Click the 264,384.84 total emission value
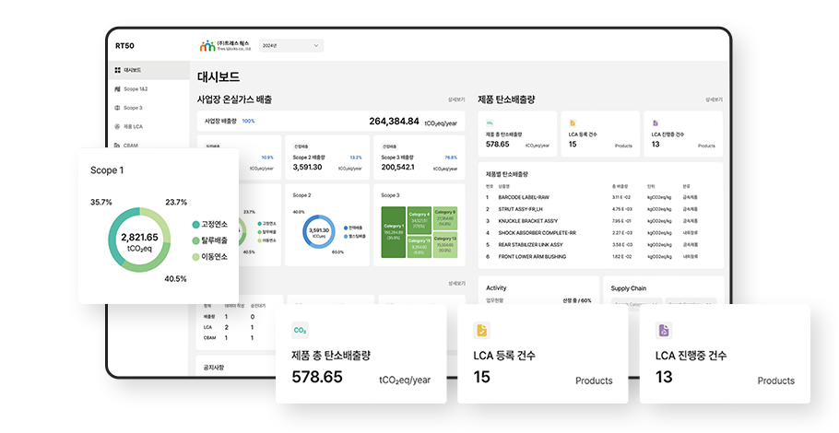The width and height of the screenshot is (839, 433). click(394, 122)
